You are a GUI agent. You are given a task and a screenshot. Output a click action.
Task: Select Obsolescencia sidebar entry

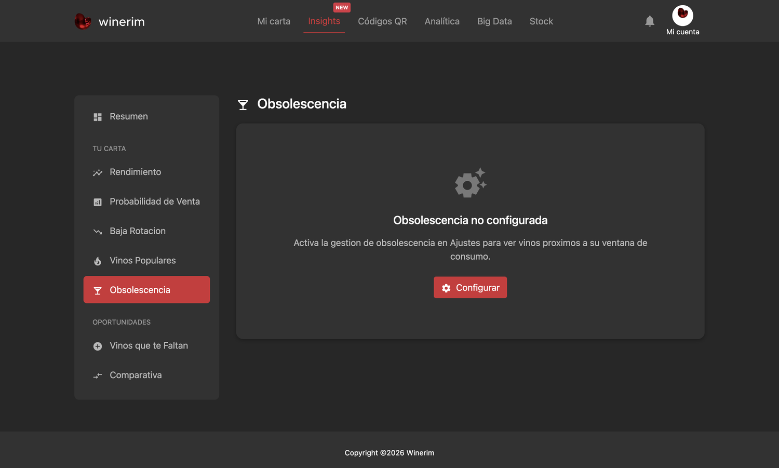coord(146,290)
